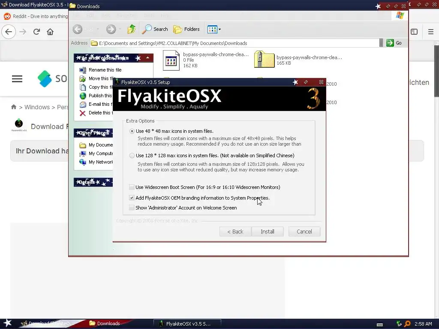Click the Views icon in Explorer toolbar
439x329 pixels.
(212, 29)
